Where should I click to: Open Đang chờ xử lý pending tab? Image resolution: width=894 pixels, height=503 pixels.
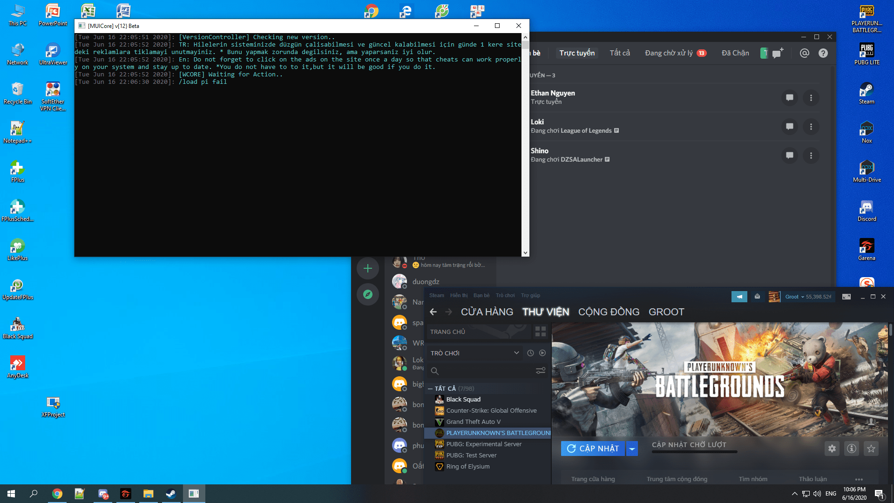point(676,53)
